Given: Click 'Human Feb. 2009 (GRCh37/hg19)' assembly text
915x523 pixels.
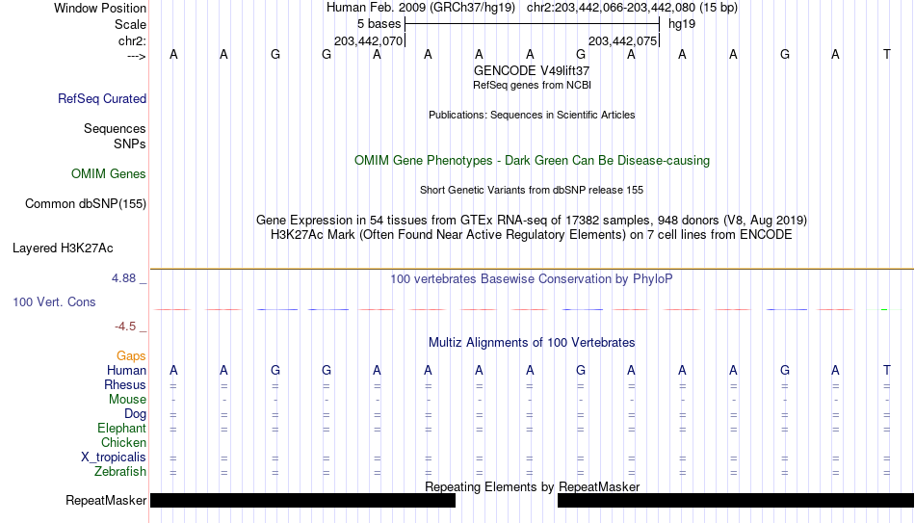Looking at the screenshot, I should pyautogui.click(x=421, y=8).
